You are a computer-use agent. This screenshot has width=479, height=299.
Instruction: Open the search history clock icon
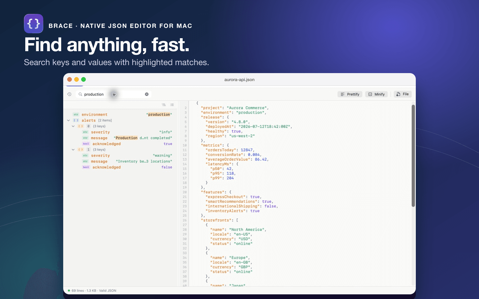point(69,94)
